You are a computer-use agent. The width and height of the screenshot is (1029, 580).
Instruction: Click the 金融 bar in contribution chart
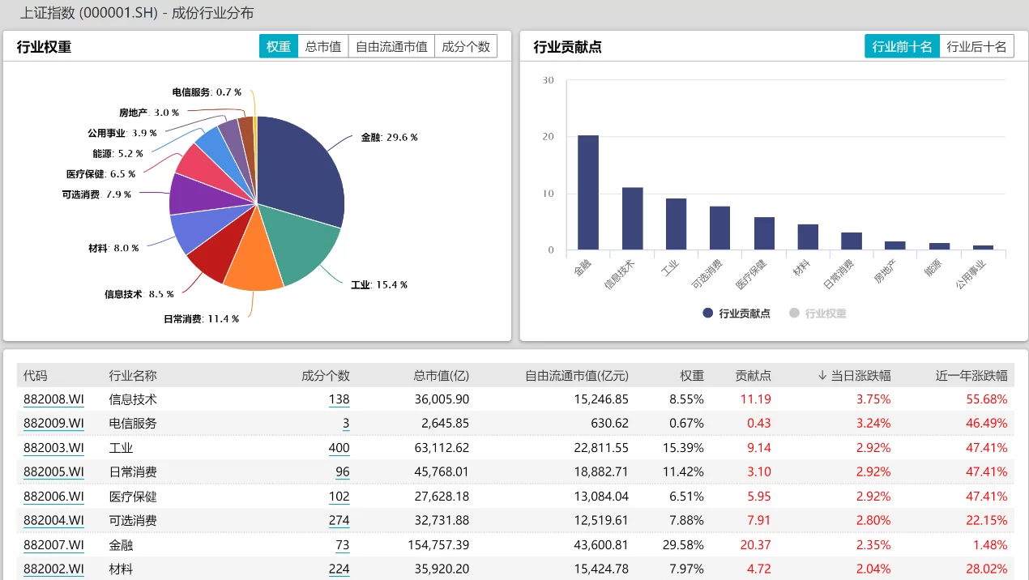(588, 193)
